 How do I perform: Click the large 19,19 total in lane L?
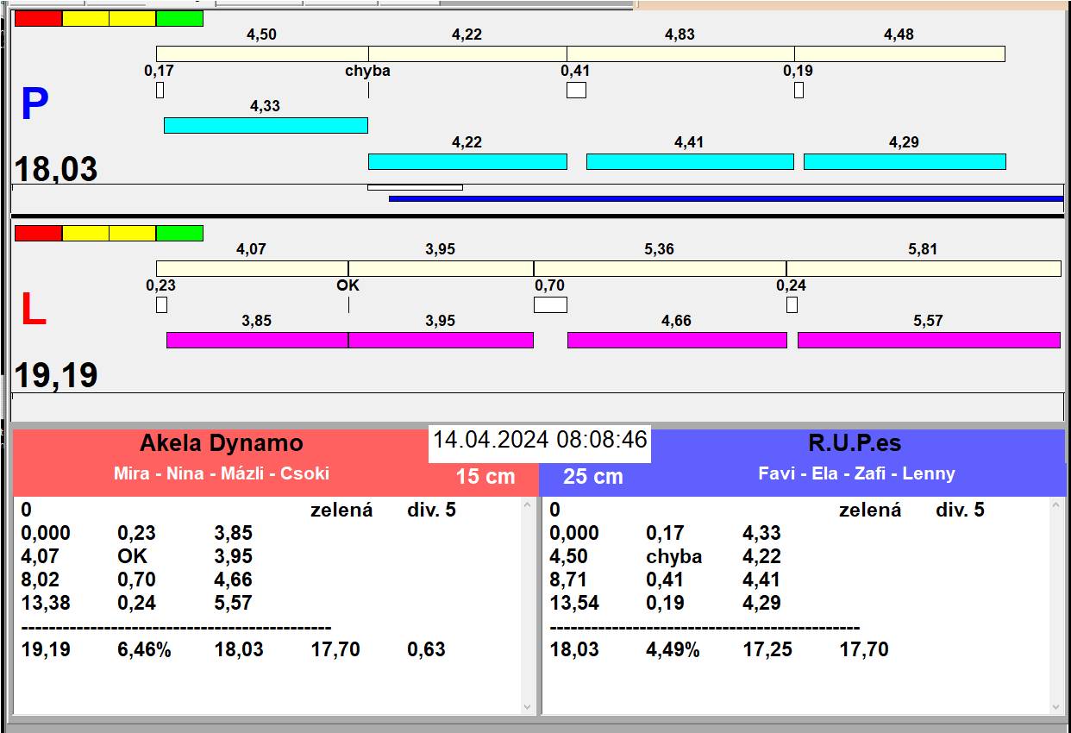click(x=56, y=376)
